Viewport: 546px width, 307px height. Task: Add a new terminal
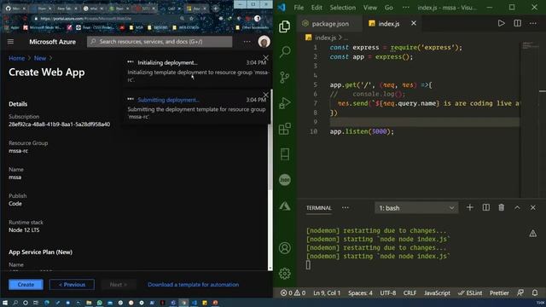(x=470, y=207)
